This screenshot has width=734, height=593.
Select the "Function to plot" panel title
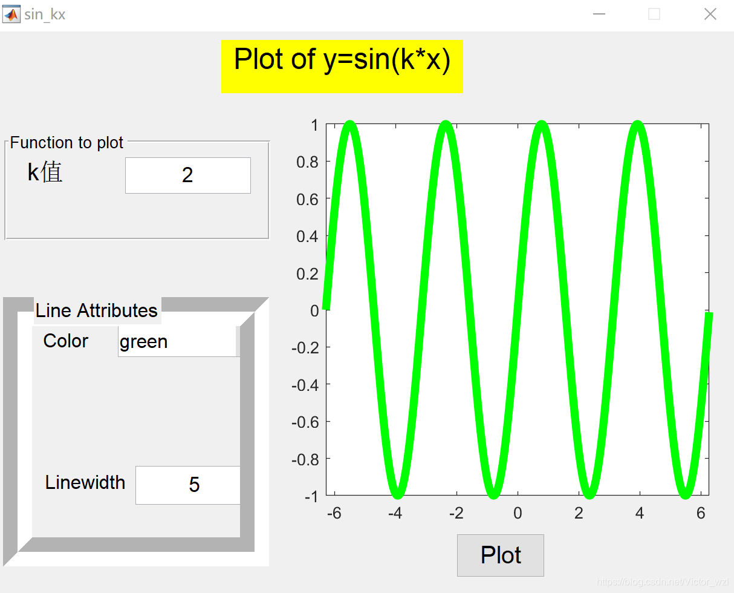click(x=67, y=143)
